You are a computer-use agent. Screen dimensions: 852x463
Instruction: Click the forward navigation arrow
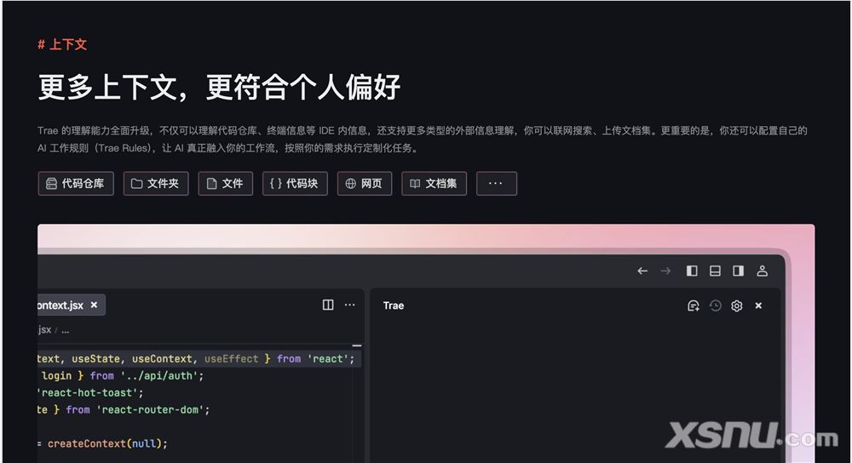click(665, 271)
